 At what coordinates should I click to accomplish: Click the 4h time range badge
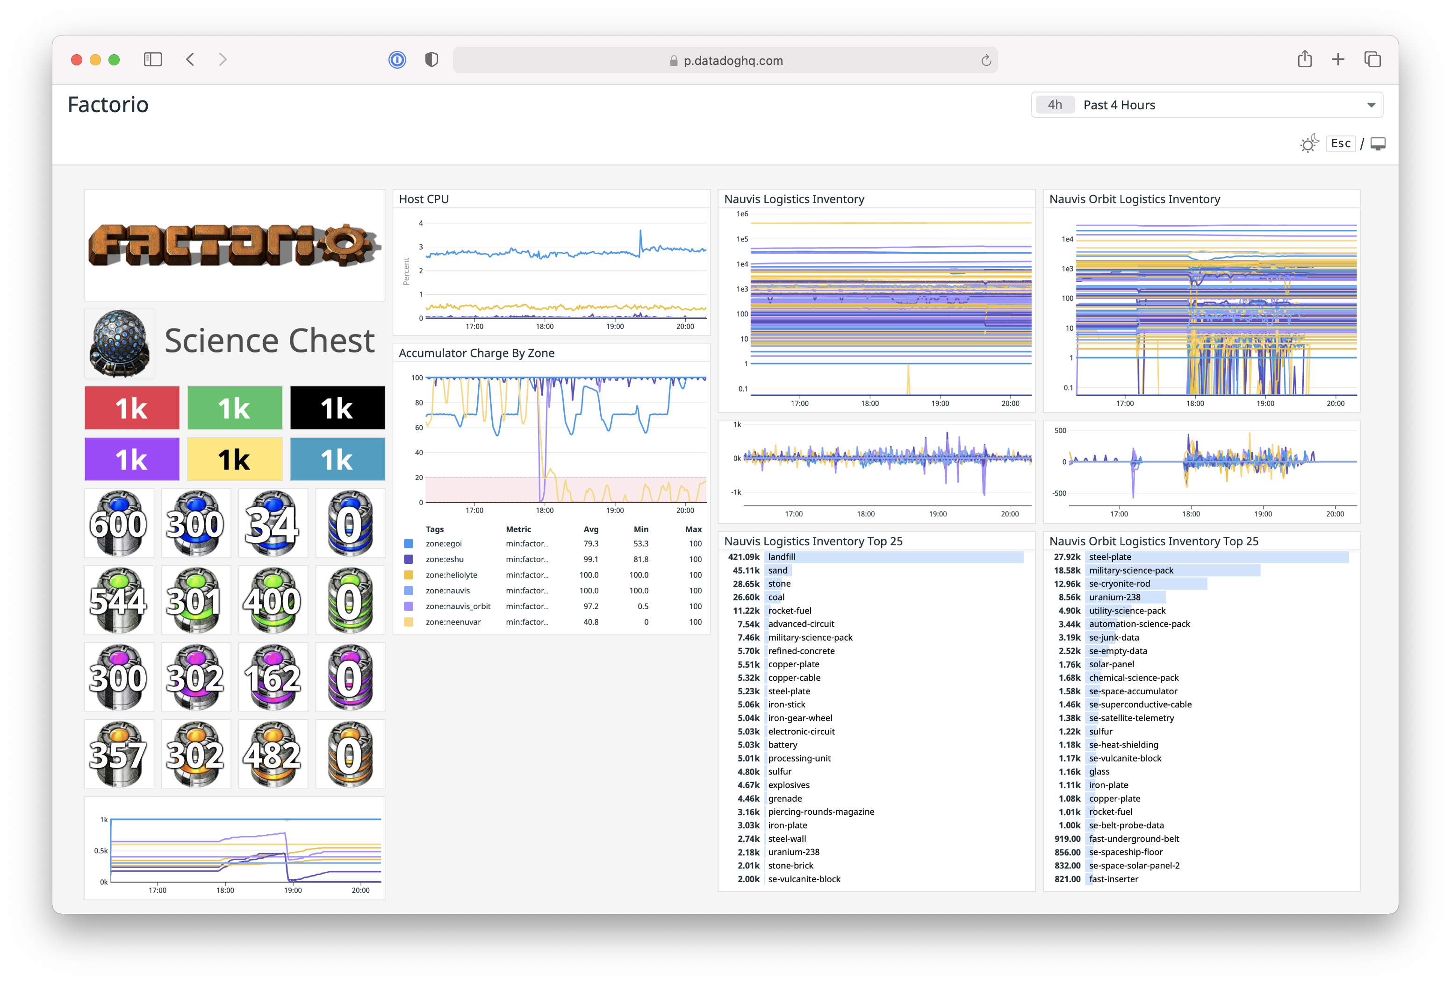coord(1055,105)
